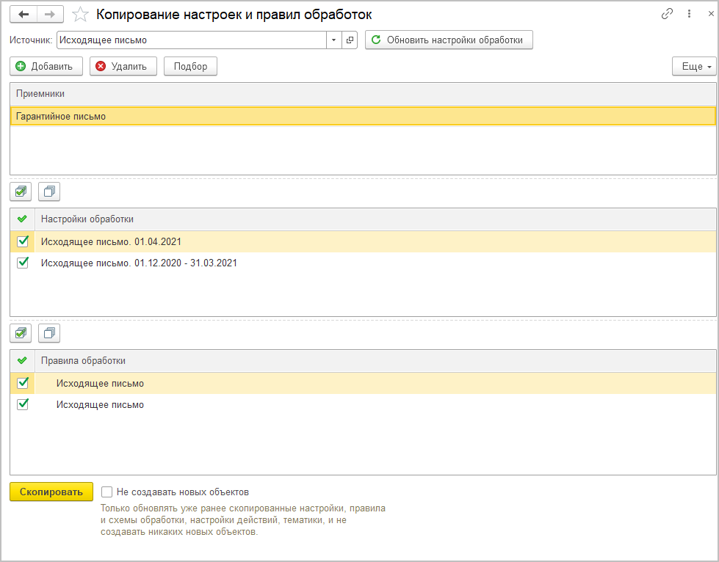Add this form to favorites with the star

point(81,14)
